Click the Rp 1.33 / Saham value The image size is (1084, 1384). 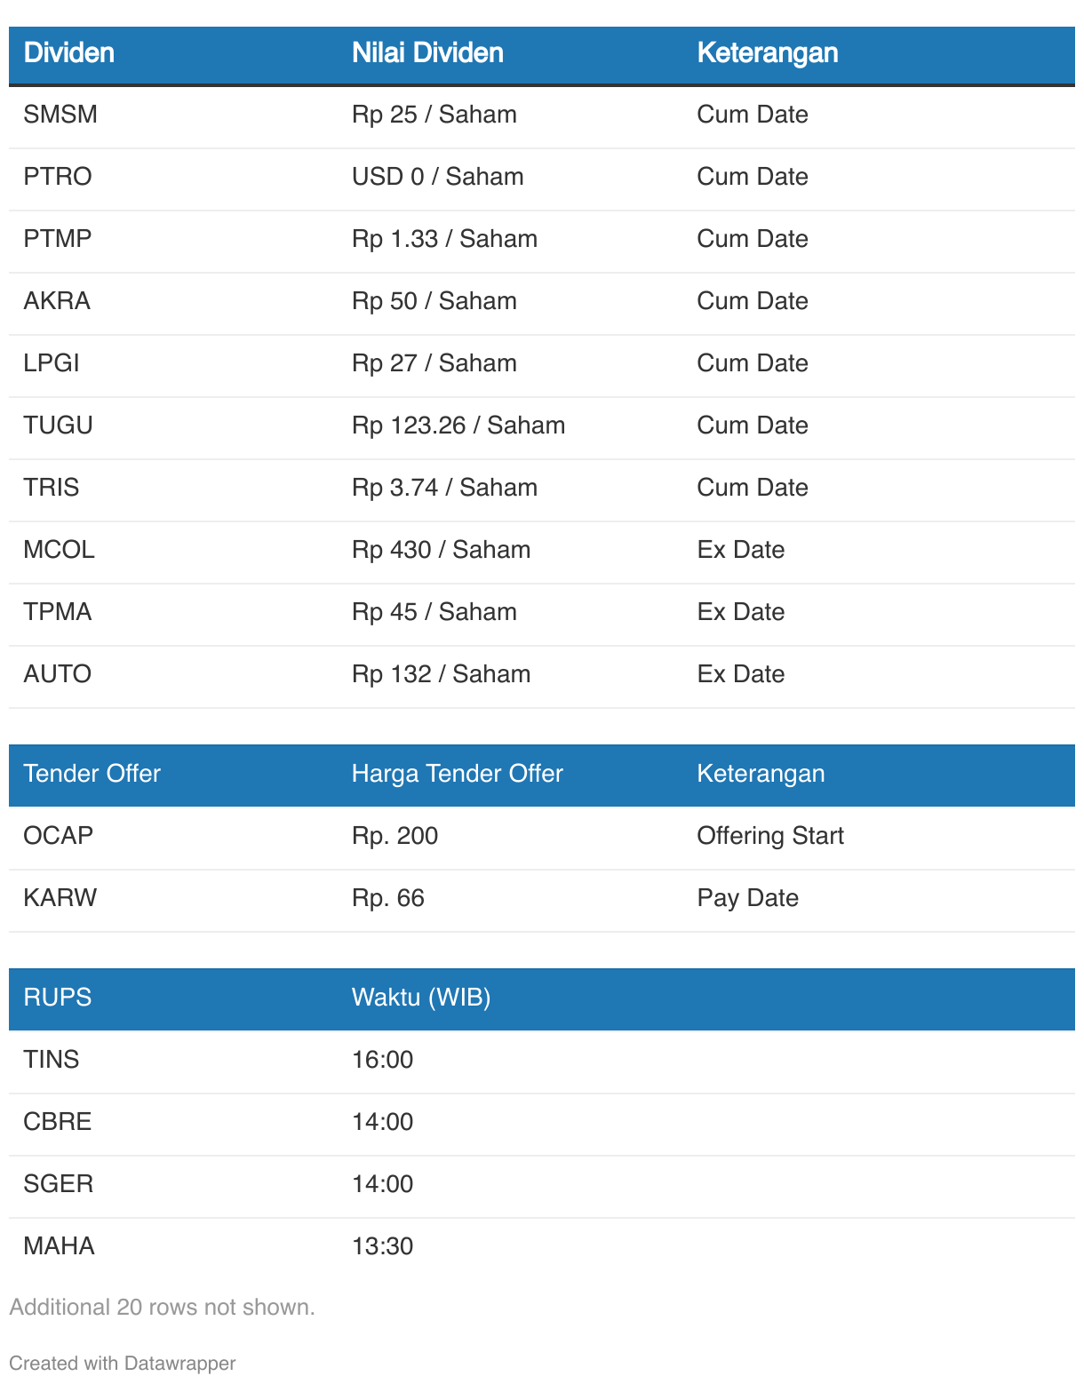click(x=444, y=239)
